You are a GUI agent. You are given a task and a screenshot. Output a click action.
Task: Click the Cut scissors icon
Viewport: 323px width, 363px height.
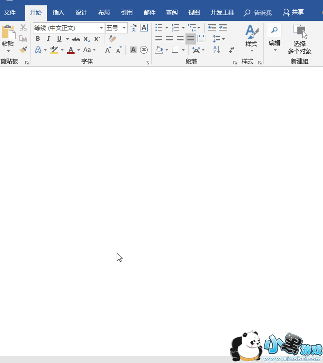pyautogui.click(x=23, y=28)
